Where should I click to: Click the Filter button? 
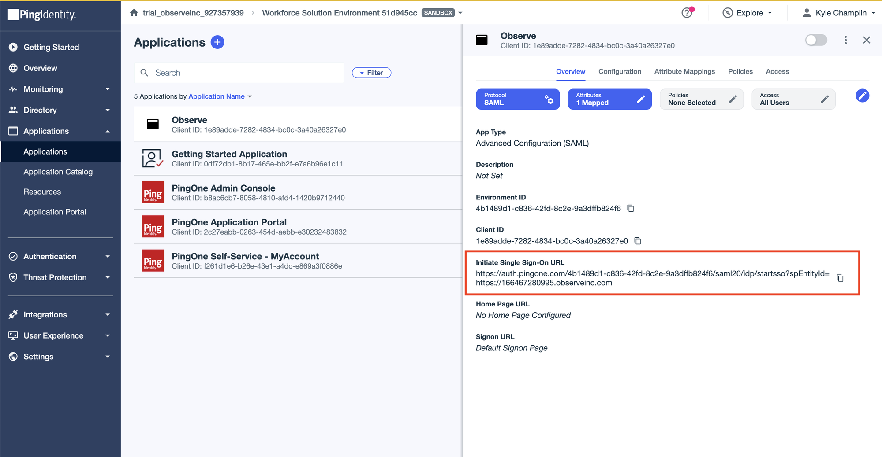pyautogui.click(x=371, y=73)
